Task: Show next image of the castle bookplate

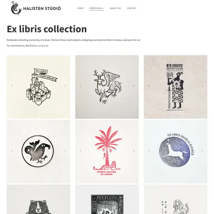Action: point(65,86)
